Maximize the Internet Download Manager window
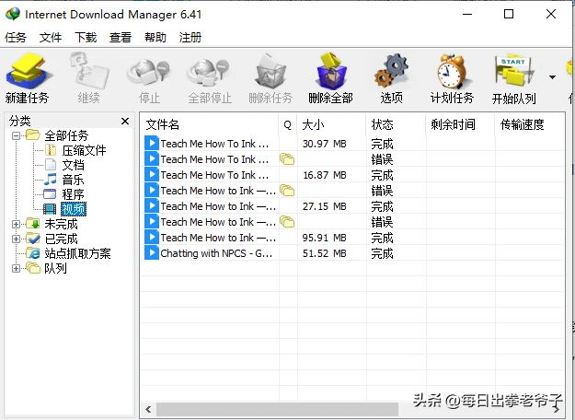The image size is (575, 420). [509, 15]
